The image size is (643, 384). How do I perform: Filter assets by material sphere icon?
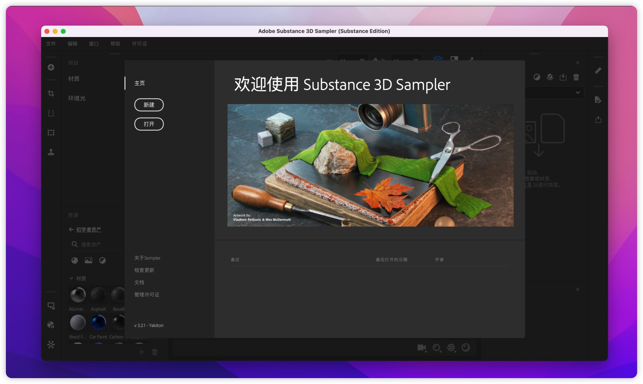point(75,260)
